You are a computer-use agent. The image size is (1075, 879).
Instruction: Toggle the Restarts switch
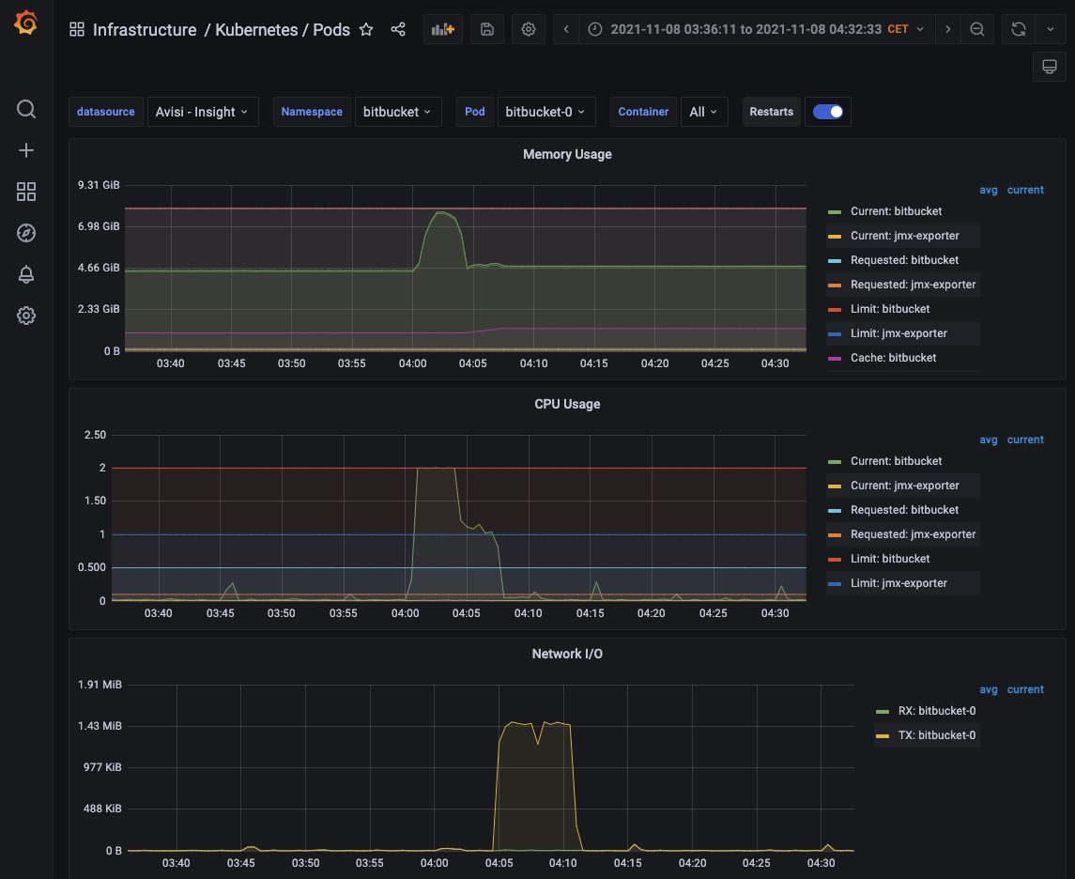828,112
